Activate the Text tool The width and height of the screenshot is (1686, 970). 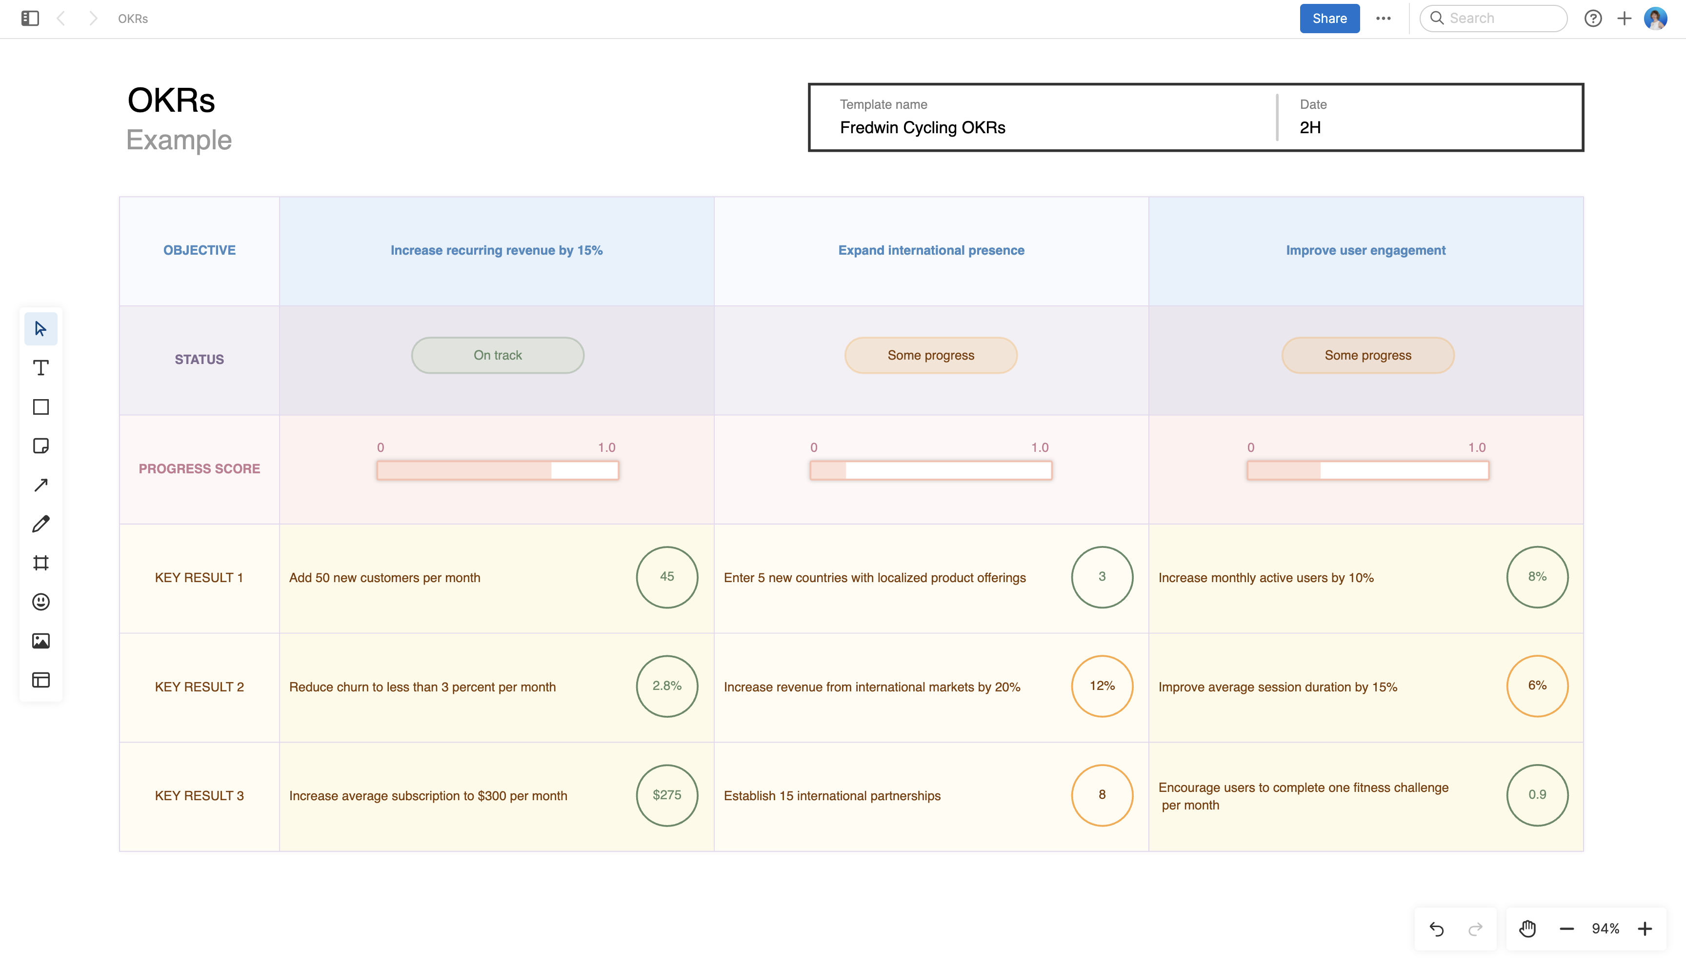pyautogui.click(x=40, y=367)
